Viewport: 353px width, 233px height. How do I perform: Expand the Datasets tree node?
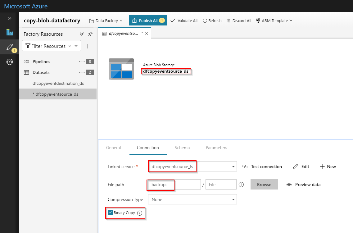pos(41,72)
